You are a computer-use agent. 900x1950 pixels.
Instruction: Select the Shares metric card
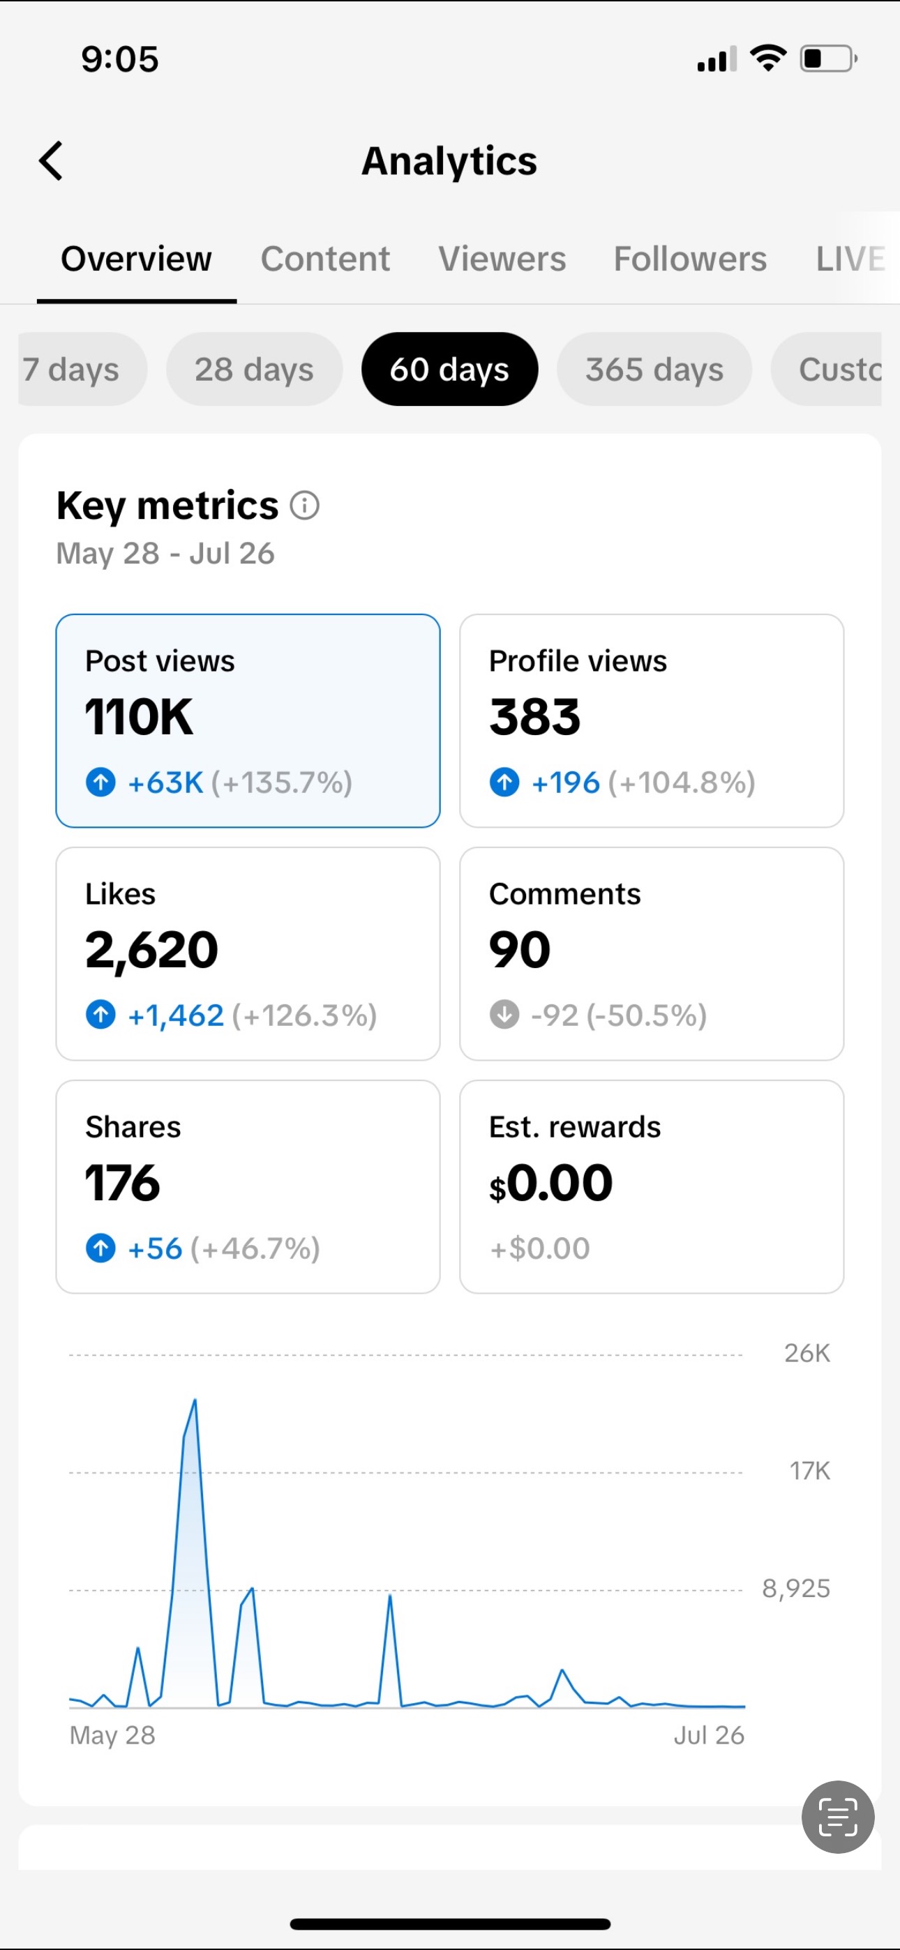(248, 1186)
